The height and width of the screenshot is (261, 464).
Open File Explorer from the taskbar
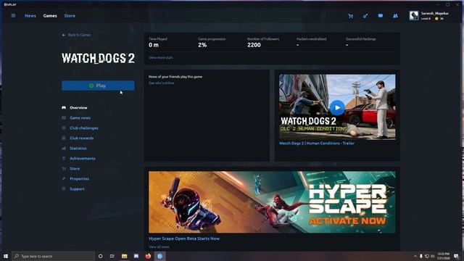point(124,256)
